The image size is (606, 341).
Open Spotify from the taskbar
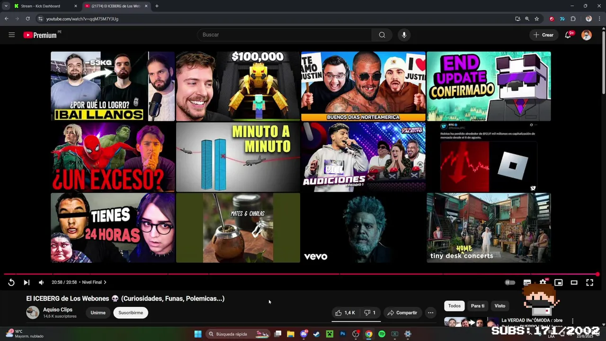pyautogui.click(x=382, y=334)
